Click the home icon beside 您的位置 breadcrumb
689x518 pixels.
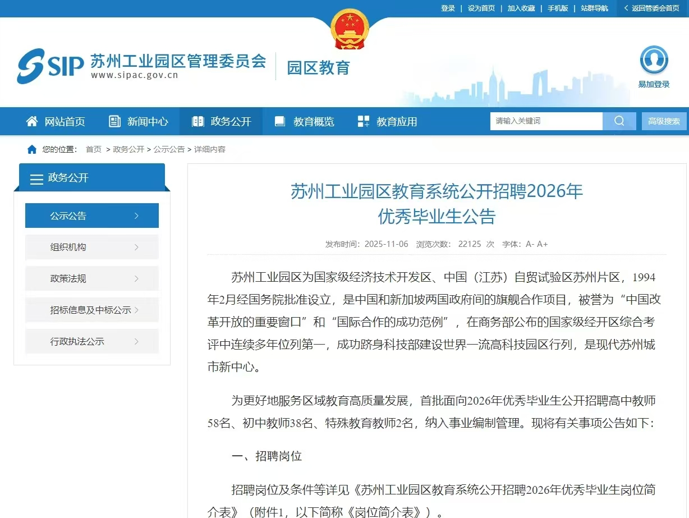32,149
